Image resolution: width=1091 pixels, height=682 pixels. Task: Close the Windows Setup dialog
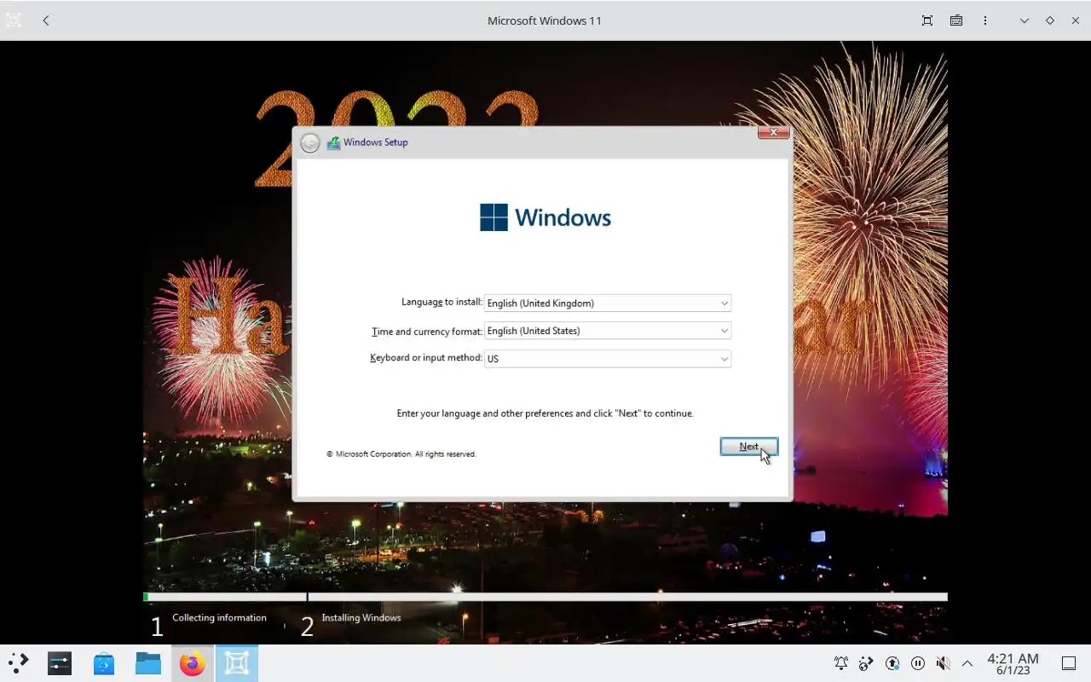tap(773, 132)
